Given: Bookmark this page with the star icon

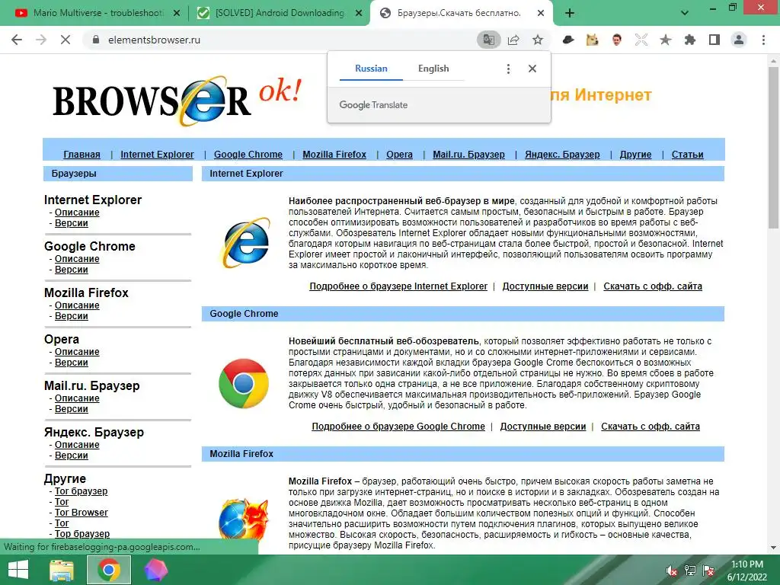Looking at the screenshot, I should pyautogui.click(x=538, y=40).
